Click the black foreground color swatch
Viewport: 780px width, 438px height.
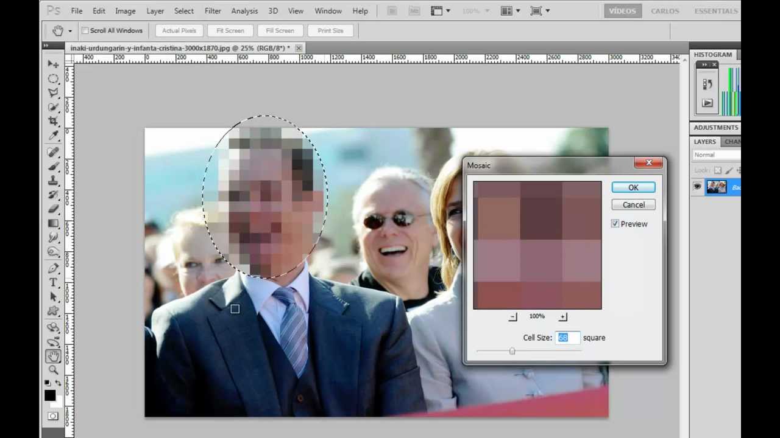pyautogui.click(x=50, y=395)
